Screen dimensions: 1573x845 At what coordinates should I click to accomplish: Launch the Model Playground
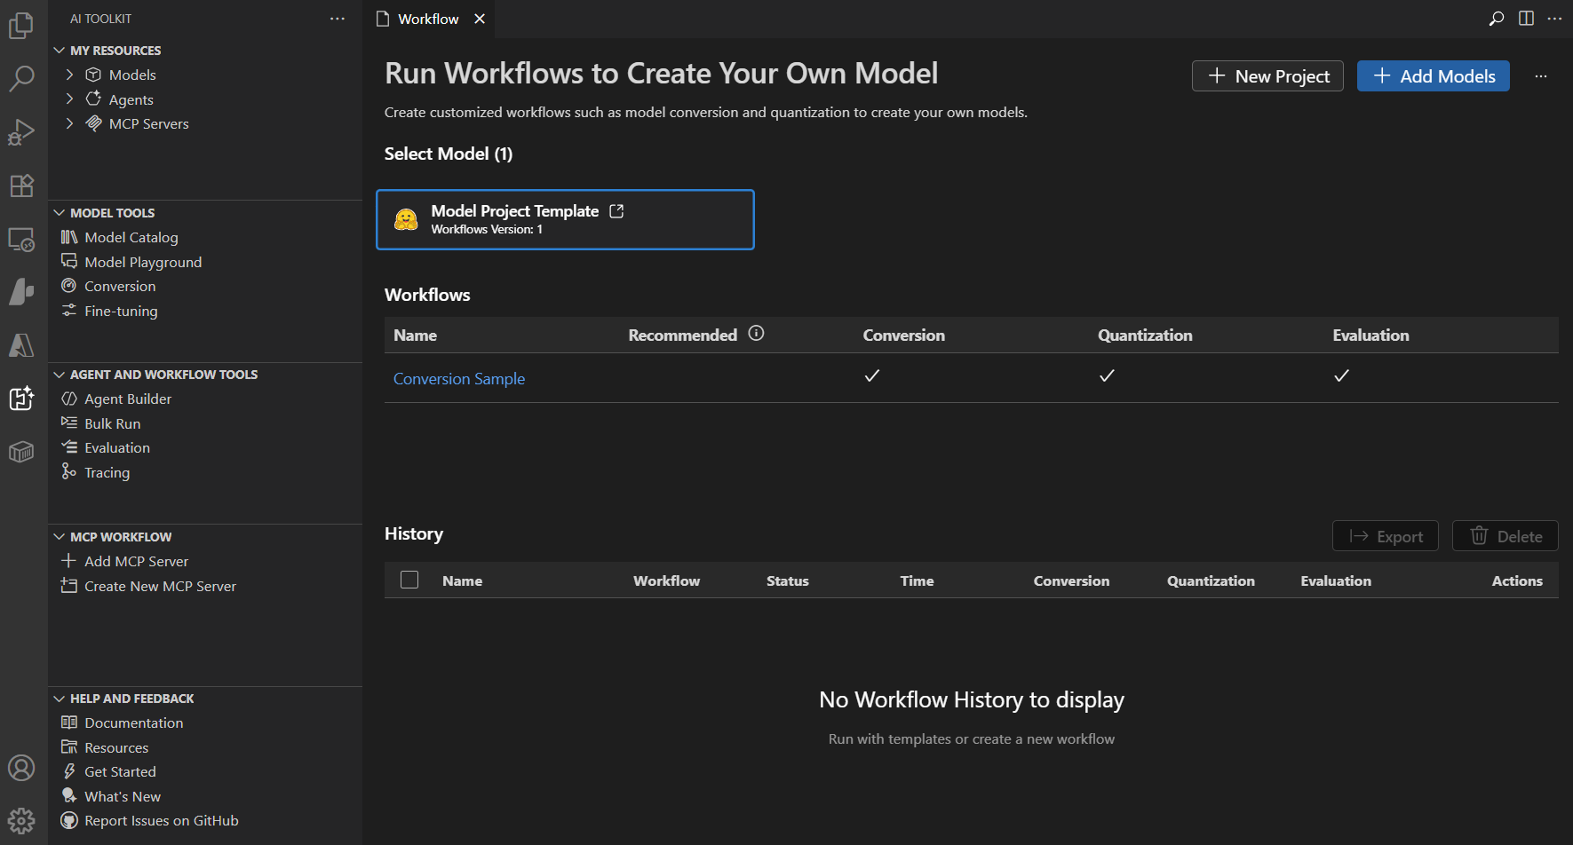(142, 261)
